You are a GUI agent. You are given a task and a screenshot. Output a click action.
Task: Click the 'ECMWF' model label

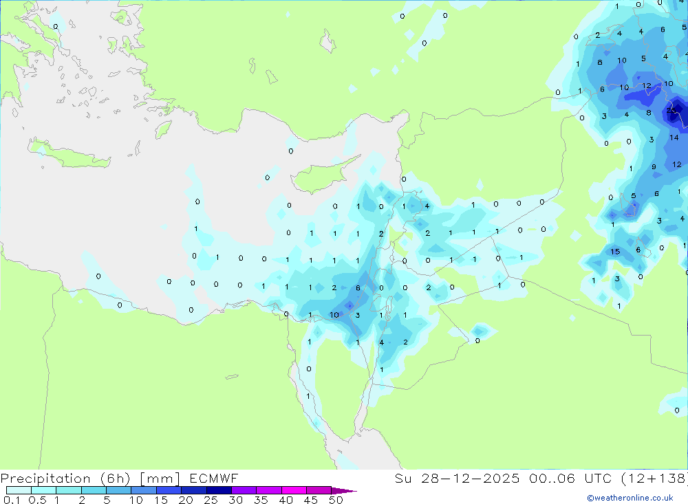(x=214, y=479)
